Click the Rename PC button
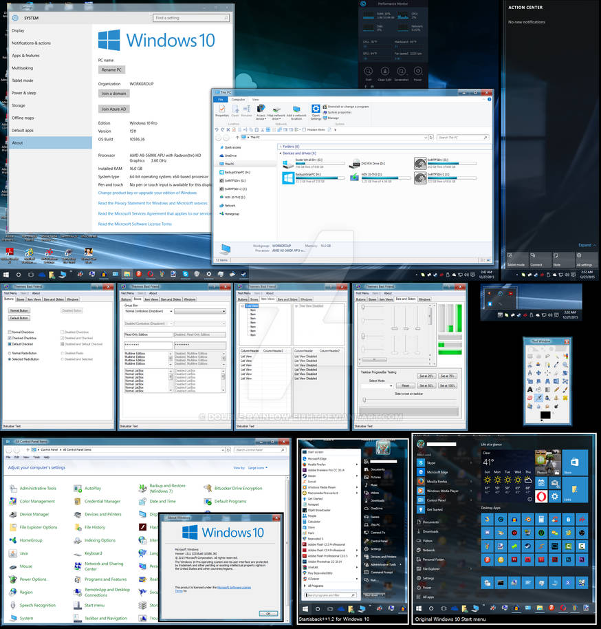Screen dimensions: 601x629 tap(111, 70)
